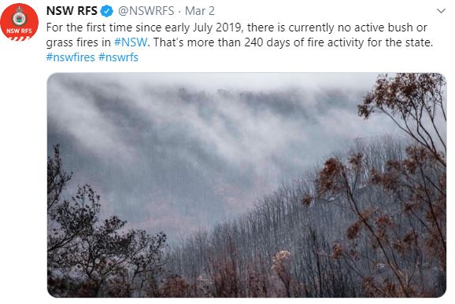Visit the @NSWRFS handle
The height and width of the screenshot is (304, 455).
146,11
